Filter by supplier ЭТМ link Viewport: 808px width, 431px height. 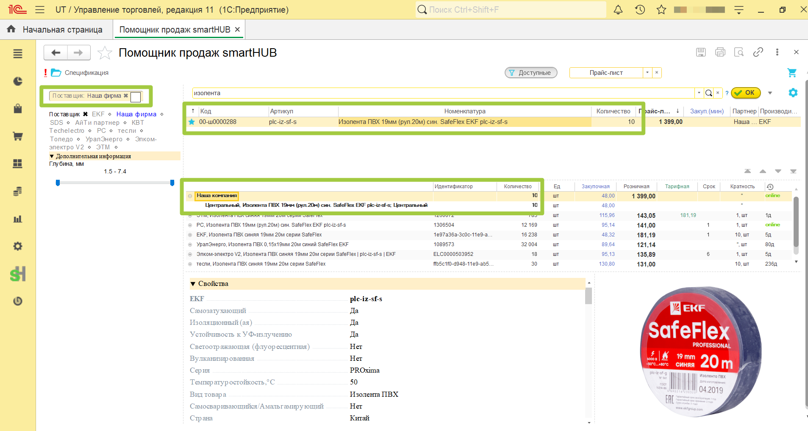[103, 147]
